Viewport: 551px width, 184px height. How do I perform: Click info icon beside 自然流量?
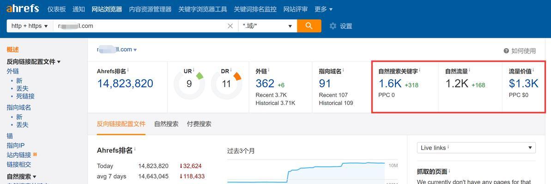[469, 70]
